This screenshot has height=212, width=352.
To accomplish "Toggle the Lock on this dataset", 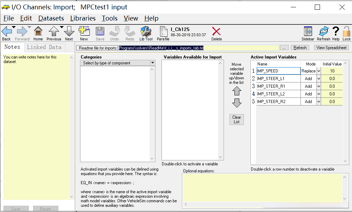I will [346, 32].
